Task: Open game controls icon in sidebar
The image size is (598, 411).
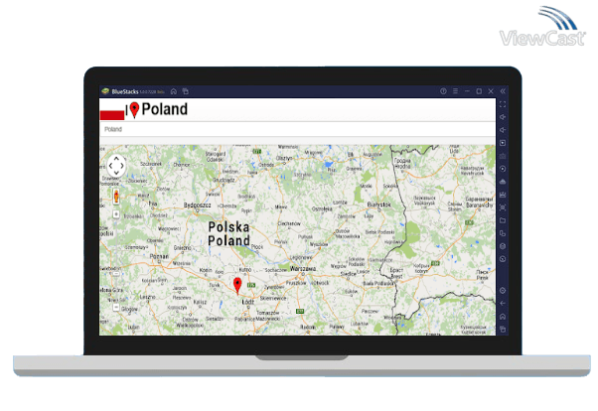Action: 503,156
